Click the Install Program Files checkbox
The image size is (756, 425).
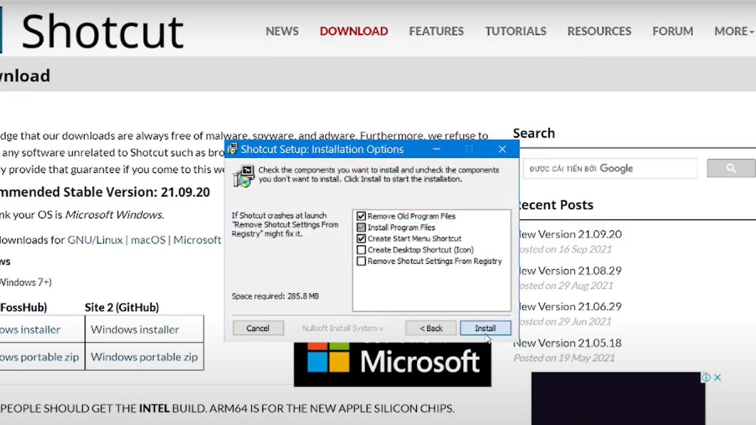[361, 227]
